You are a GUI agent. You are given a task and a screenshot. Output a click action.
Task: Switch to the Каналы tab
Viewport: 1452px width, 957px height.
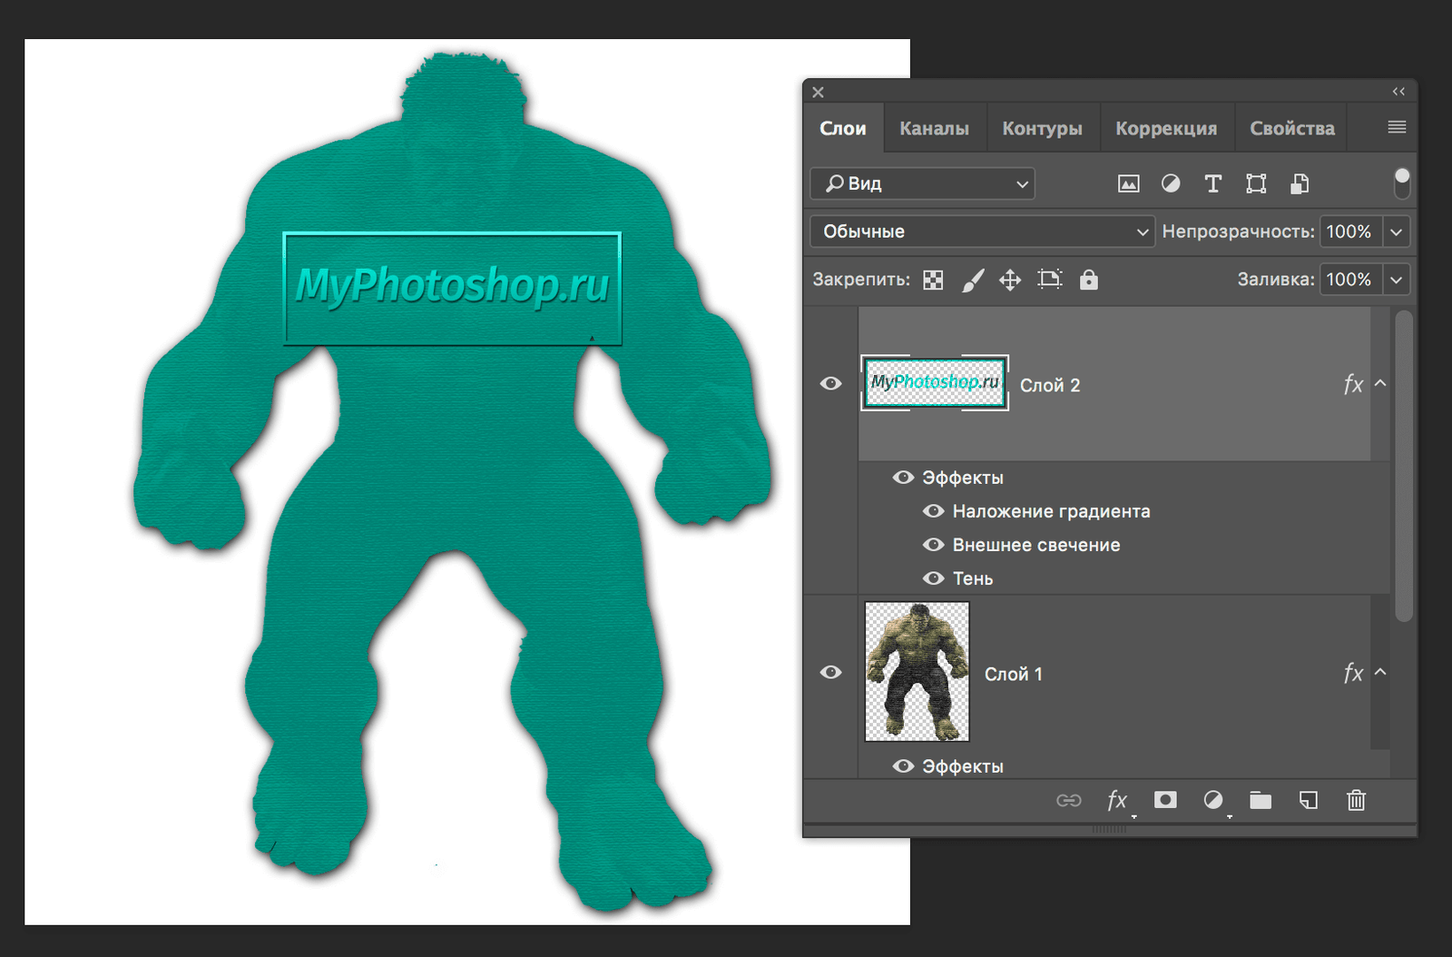934,127
